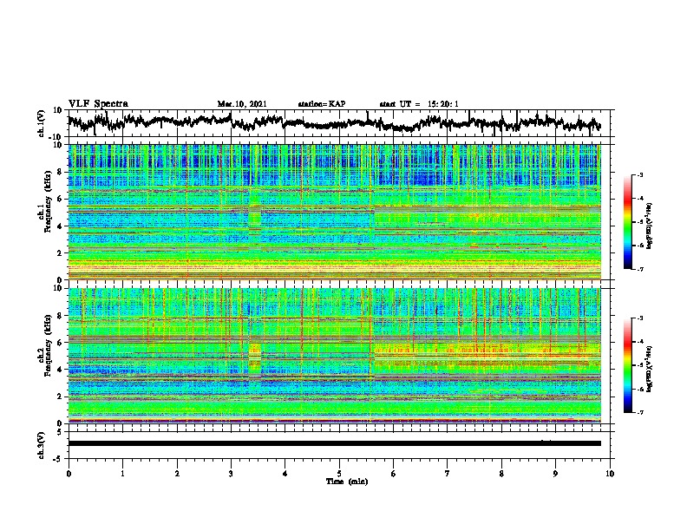Click the ch.3 black voltage band

click(x=334, y=443)
